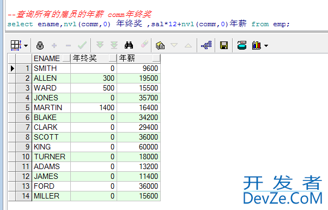Viewport: 328px width, 210px height.
Task: Select the MARTIN cell
Action: pyautogui.click(x=51, y=107)
